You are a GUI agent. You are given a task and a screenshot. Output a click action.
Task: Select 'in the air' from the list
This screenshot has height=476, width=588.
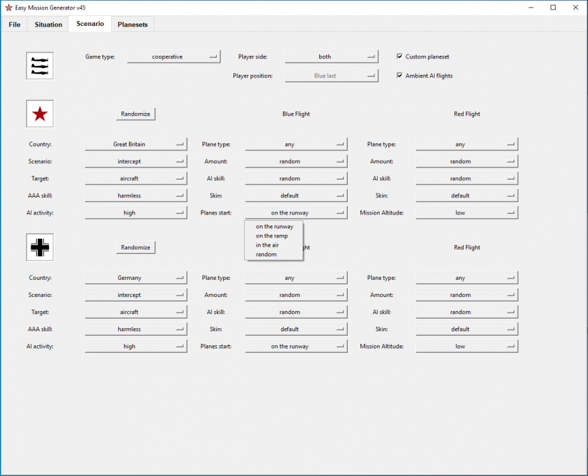[268, 245]
